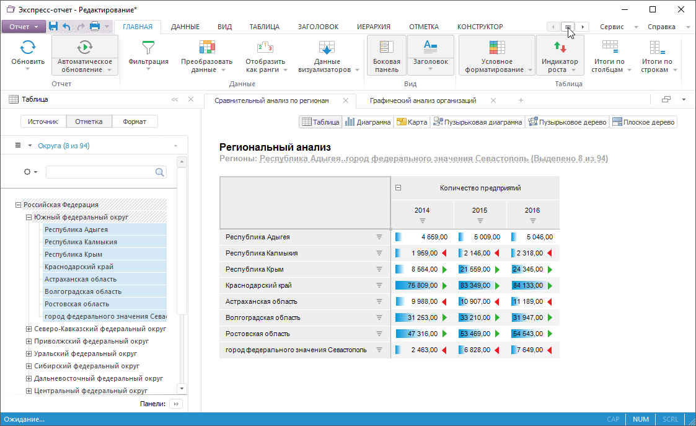Switch to Графический анализ организаций tab
The height and width of the screenshot is (426, 696).
pyautogui.click(x=423, y=100)
